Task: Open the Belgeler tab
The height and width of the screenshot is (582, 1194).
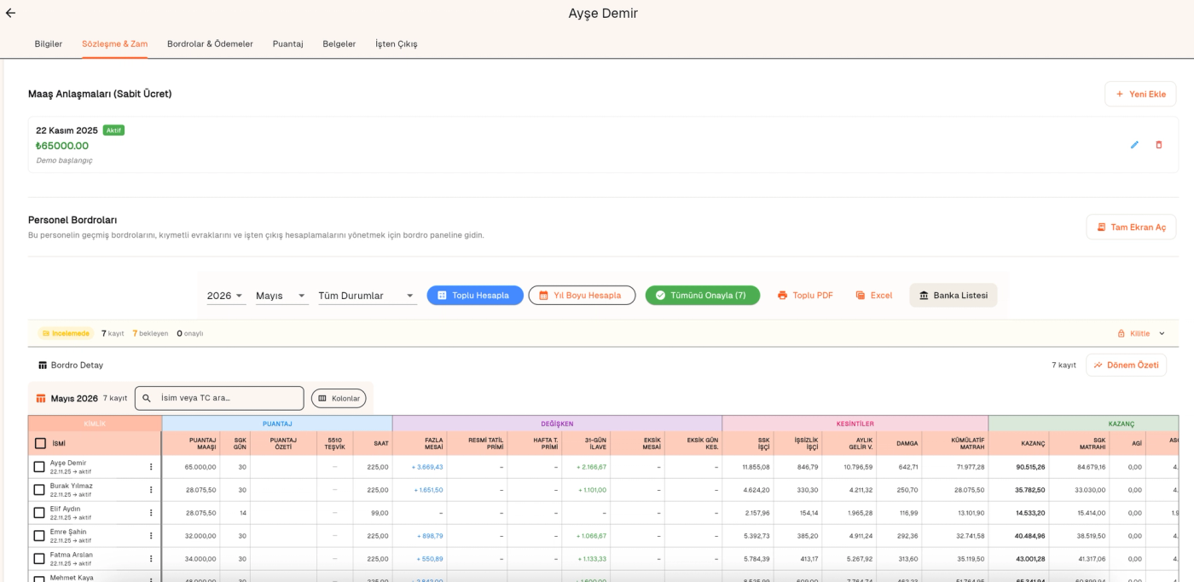Action: 339,43
